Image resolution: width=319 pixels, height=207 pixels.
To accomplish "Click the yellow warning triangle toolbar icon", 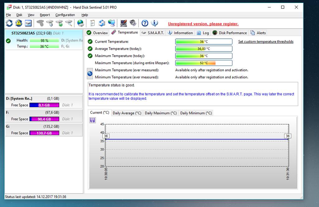I will (x=19, y=23).
